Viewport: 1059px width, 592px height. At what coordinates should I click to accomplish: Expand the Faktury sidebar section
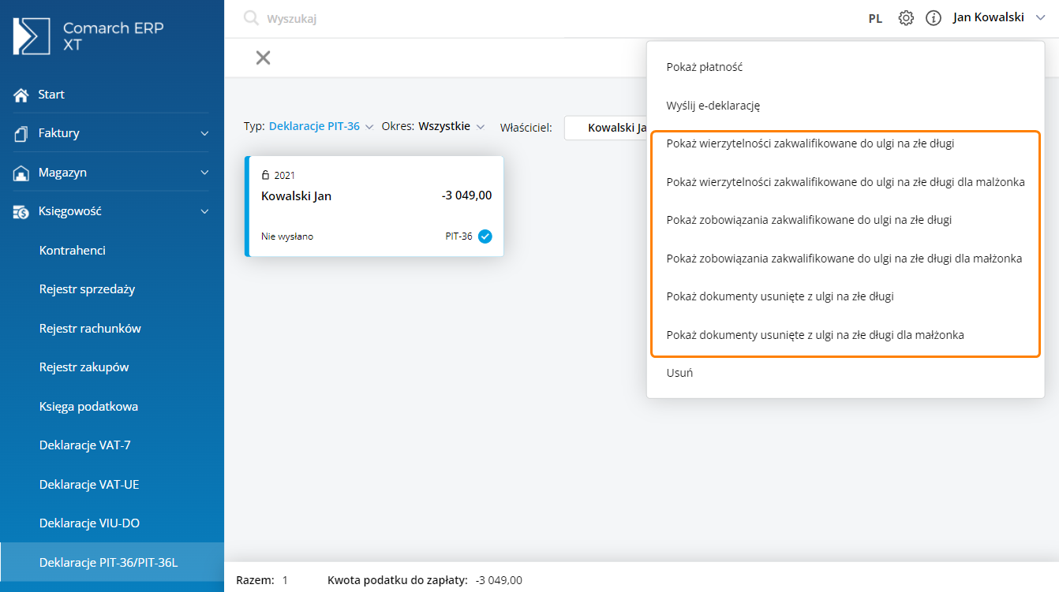click(204, 134)
